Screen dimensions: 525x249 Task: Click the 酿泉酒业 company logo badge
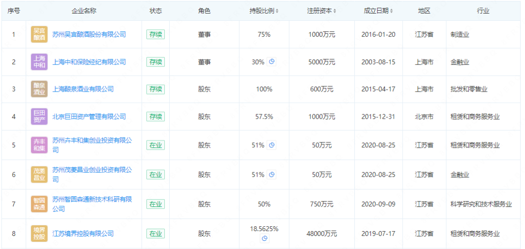[39, 89]
